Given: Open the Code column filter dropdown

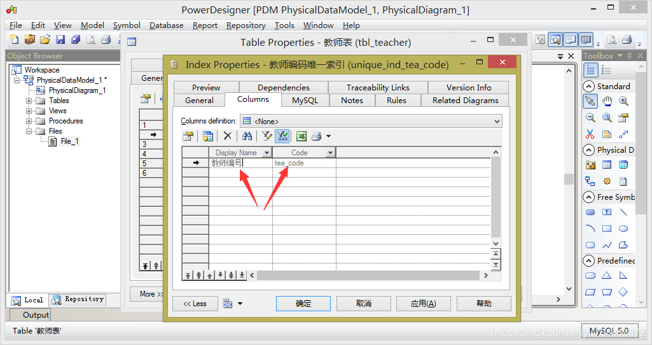Looking at the screenshot, I should (x=331, y=153).
